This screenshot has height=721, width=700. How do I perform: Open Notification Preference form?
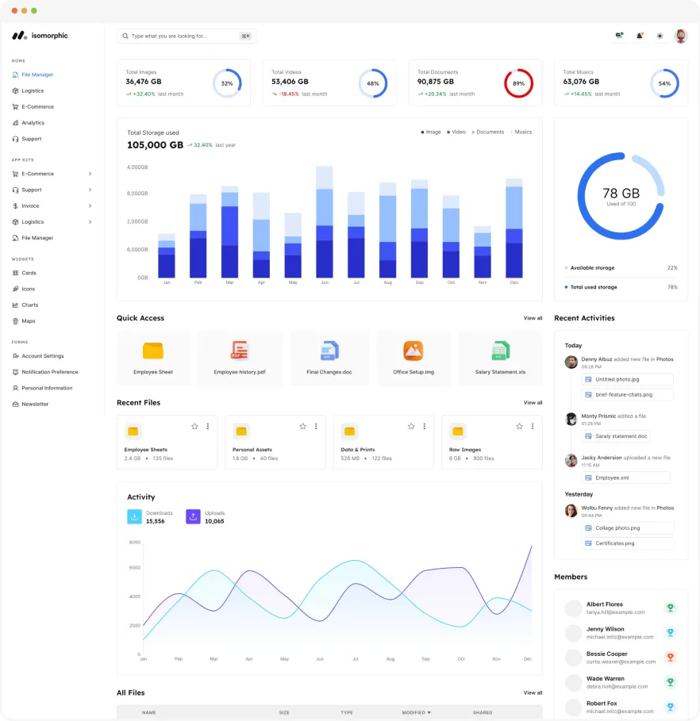pyautogui.click(x=45, y=372)
